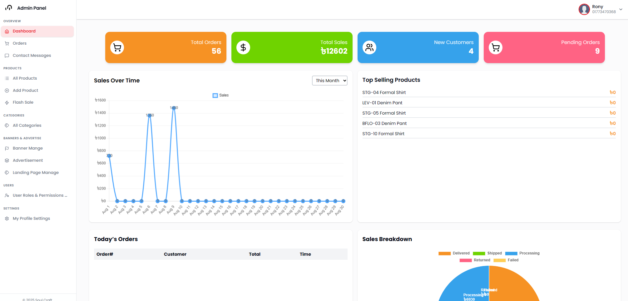628x301 pixels.
Task: Open My Profile Settings
Action: (37, 219)
